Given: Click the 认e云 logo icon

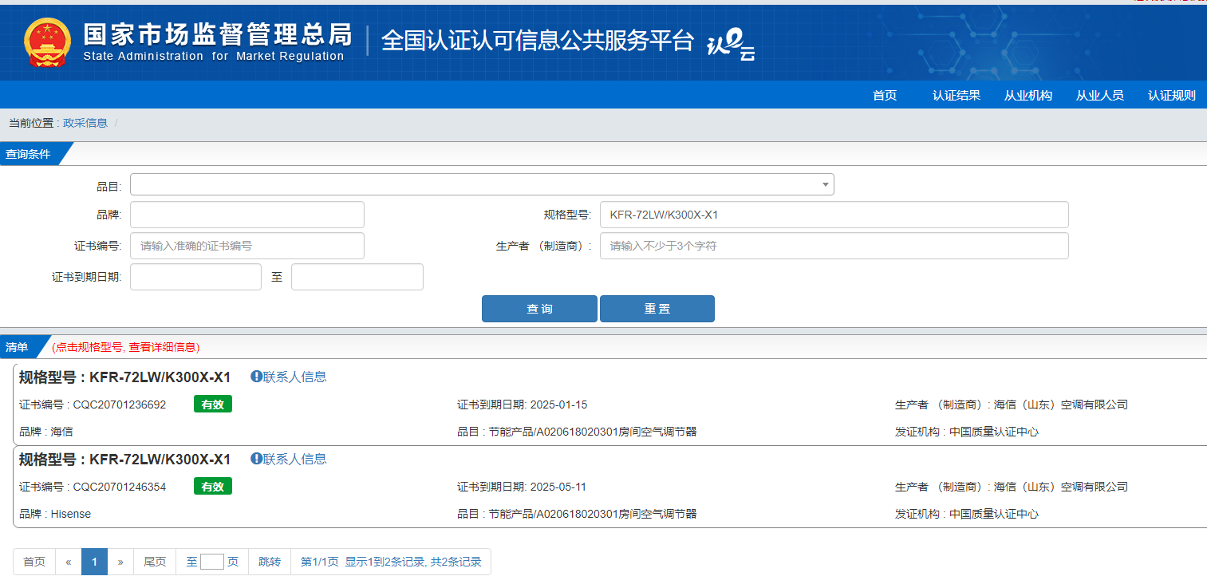Looking at the screenshot, I should pos(731,45).
